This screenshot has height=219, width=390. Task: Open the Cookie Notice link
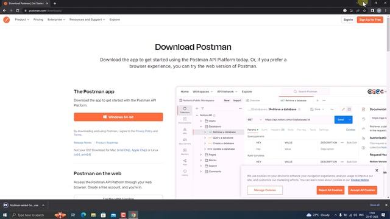click(360, 180)
